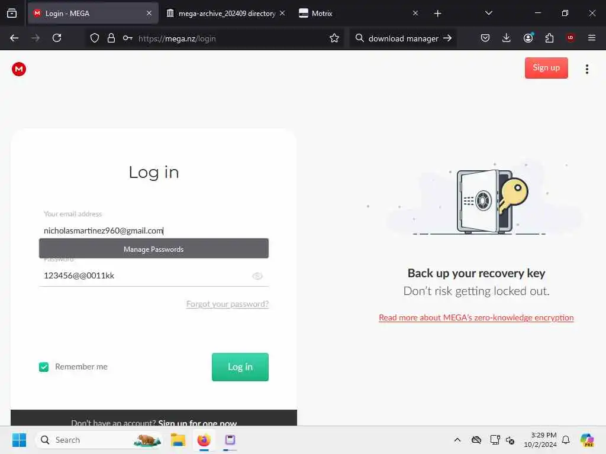Open uBlock Origin extension icon
This screenshot has width=606, height=454.
570,38
